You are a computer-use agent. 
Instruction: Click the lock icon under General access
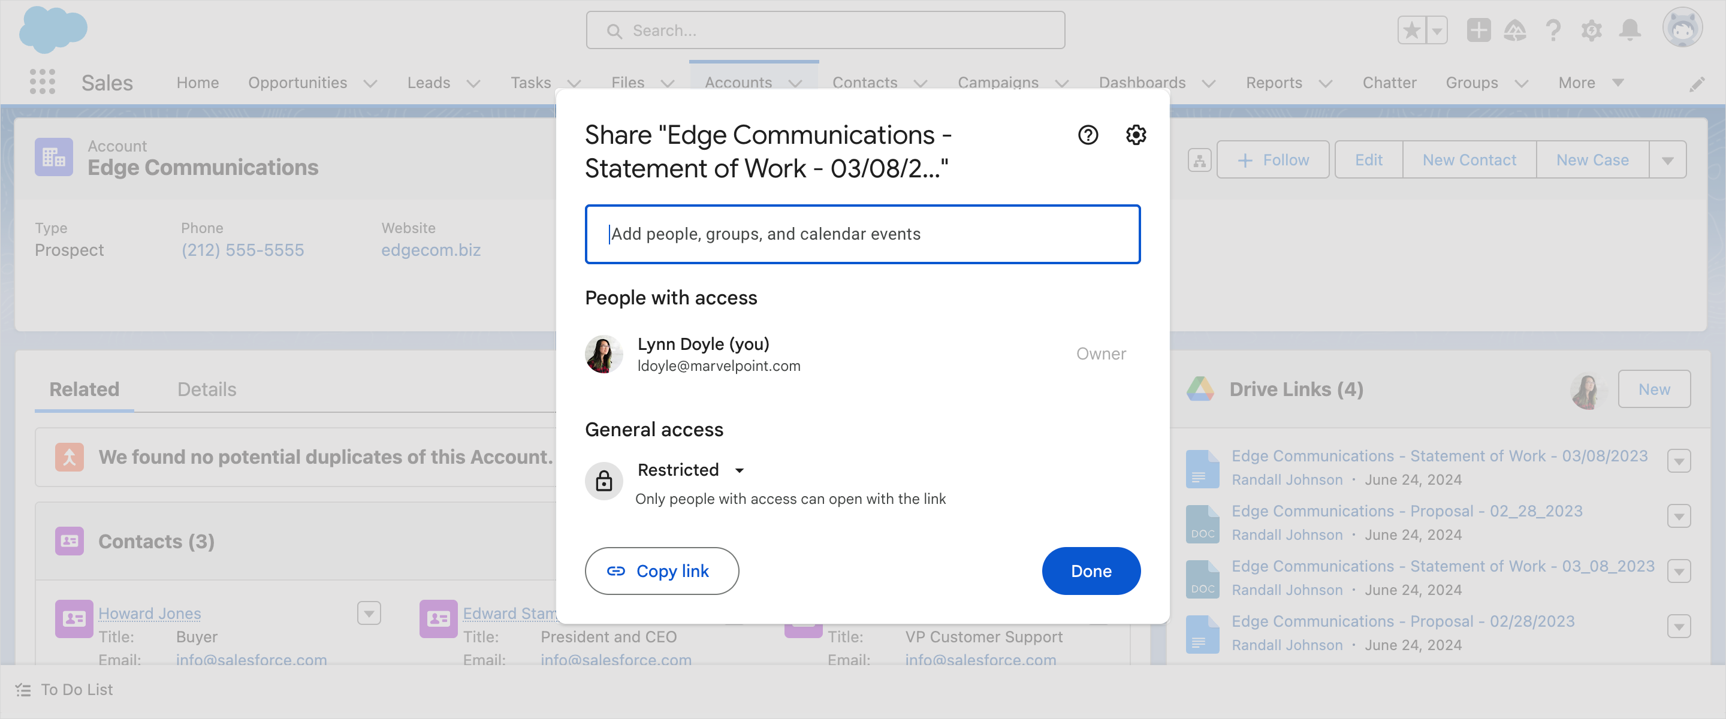604,481
